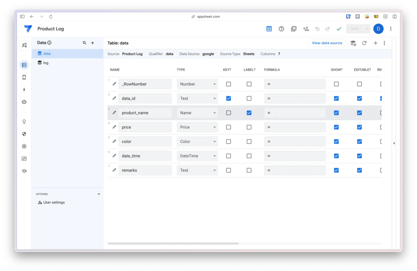Toggle EDITABLE? for the remarks row
Image resolution: width=417 pixels, height=271 pixels.
(359, 170)
